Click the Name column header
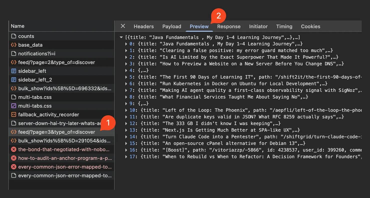 [61, 26]
